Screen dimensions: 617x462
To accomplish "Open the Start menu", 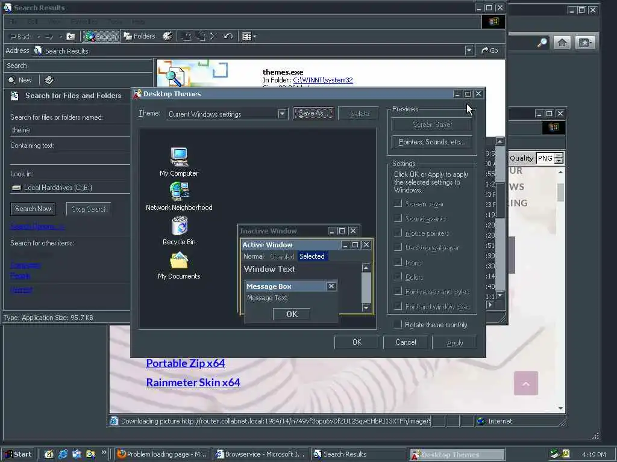I will [x=18, y=454].
